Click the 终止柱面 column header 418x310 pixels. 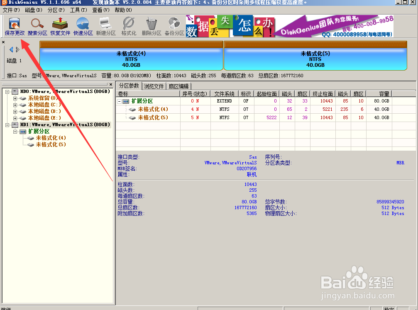[323, 94]
